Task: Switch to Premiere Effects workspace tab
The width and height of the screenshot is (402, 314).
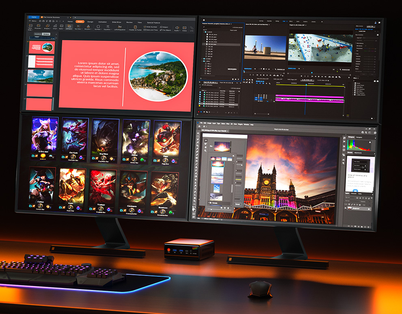Action: pyautogui.click(x=291, y=21)
